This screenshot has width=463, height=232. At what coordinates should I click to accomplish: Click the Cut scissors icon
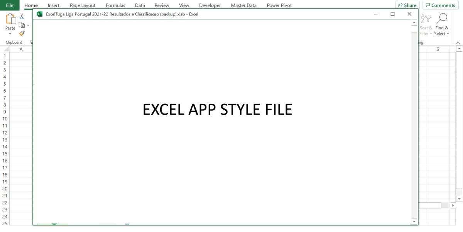click(22, 17)
